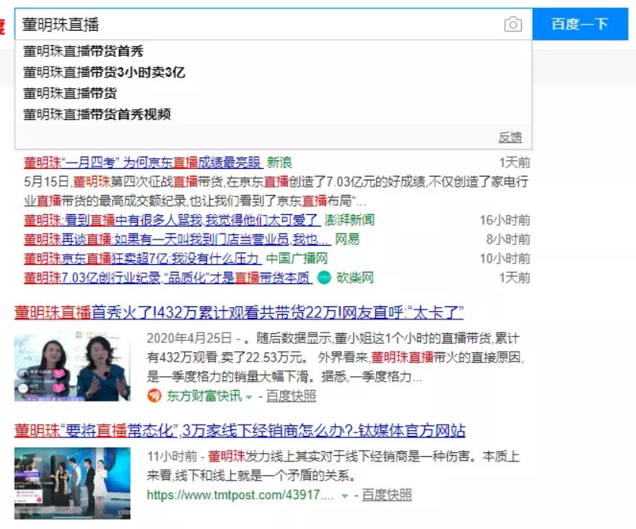
Task: Select suggestion 董明珠直播带货首秀
Action: 83,51
